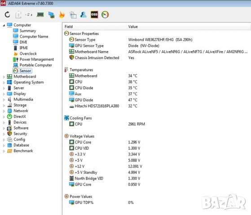
Task: Click the 2961 RPM fan value
Action: [x=137, y=124]
